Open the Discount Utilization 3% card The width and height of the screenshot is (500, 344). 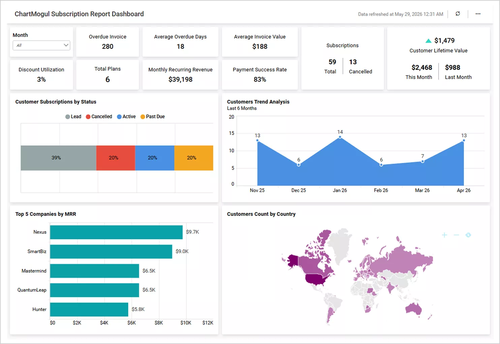coord(41,75)
